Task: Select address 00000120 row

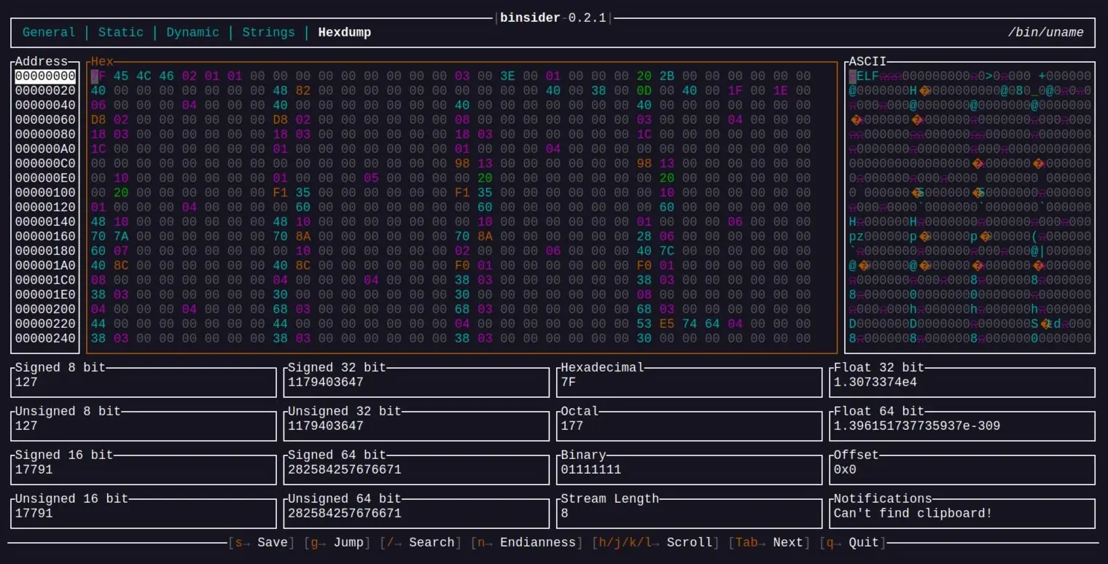Action: [x=45, y=207]
